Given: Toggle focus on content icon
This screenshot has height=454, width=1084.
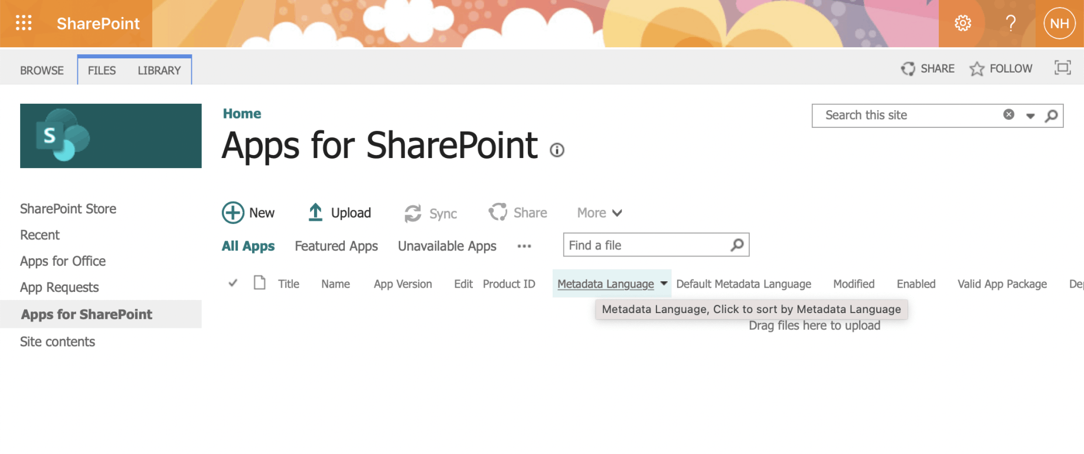Looking at the screenshot, I should tap(1062, 68).
